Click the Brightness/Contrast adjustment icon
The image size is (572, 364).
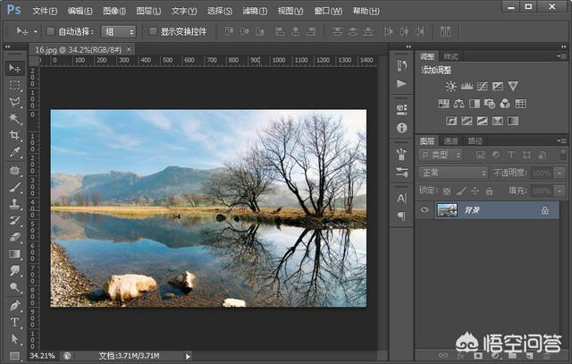451,87
